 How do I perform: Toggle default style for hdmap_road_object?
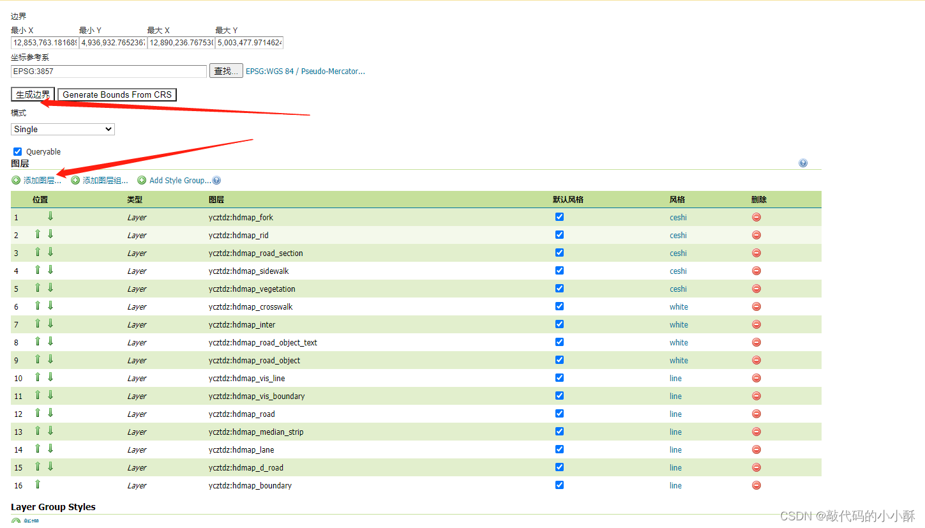[x=560, y=359]
